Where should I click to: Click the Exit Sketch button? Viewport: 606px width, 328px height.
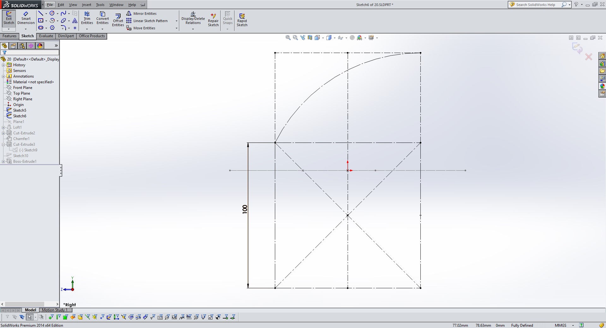[9, 18]
